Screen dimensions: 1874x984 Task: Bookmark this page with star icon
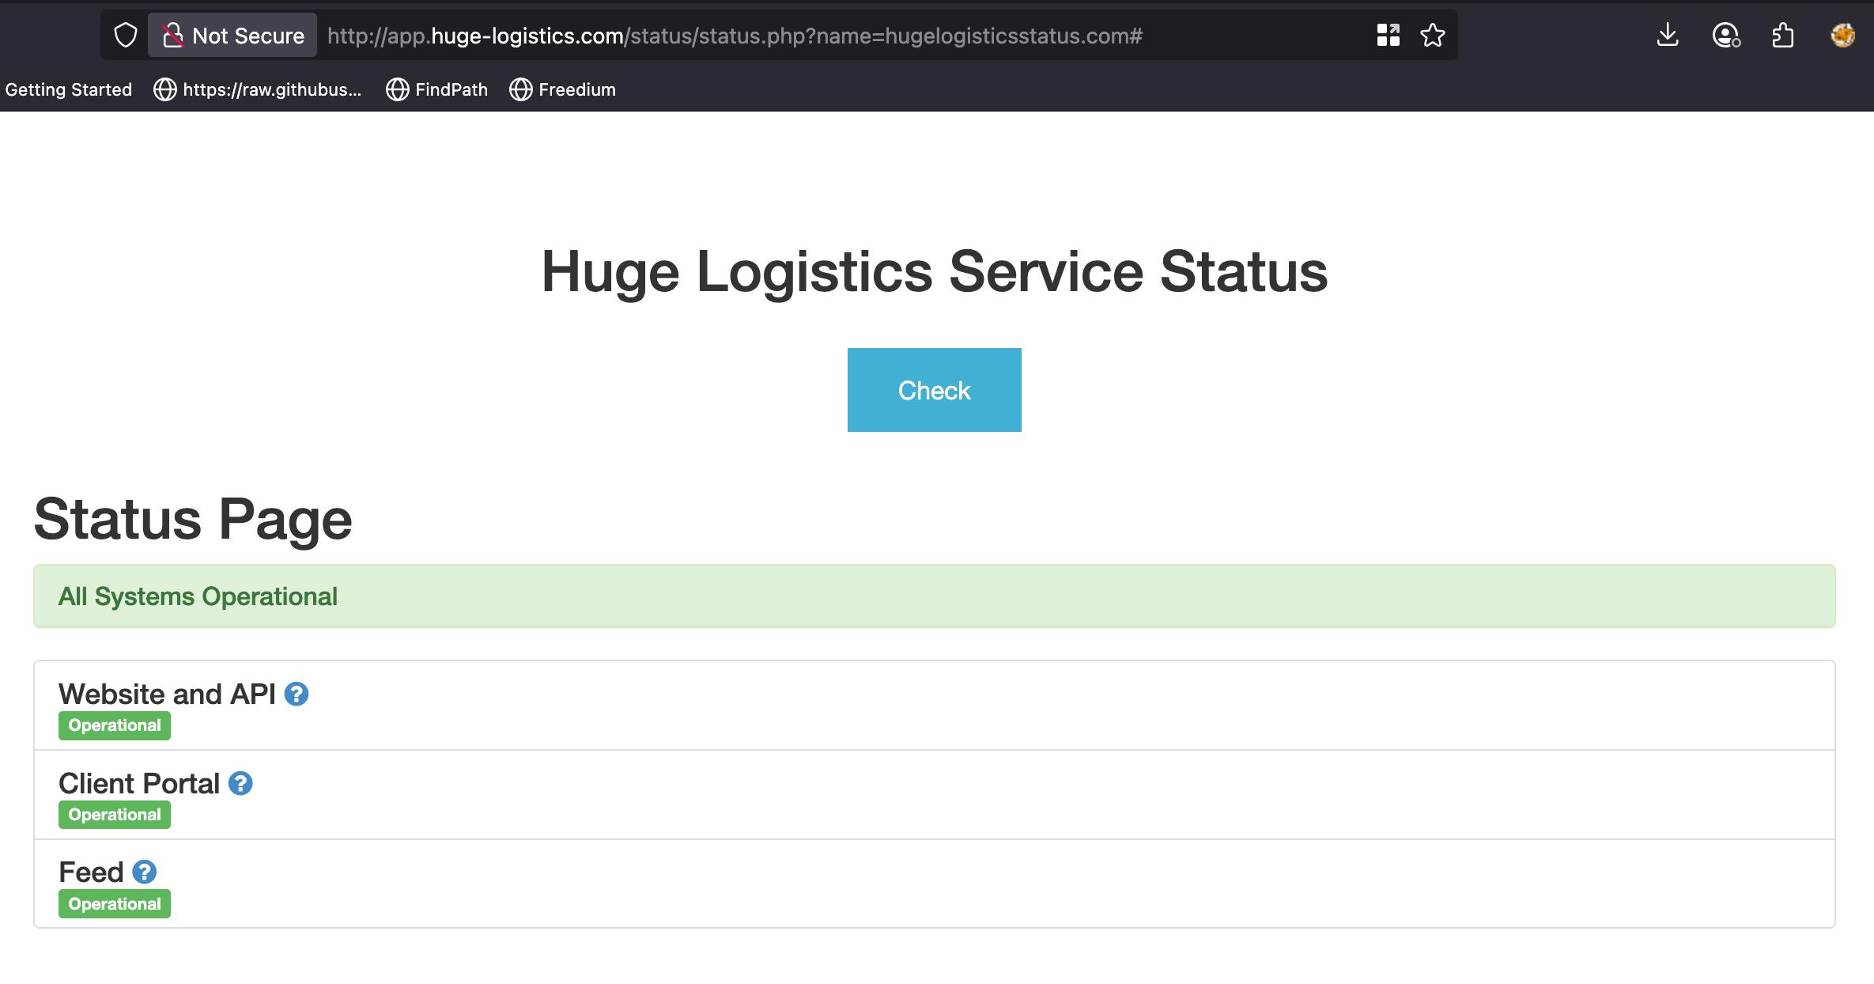point(1432,36)
